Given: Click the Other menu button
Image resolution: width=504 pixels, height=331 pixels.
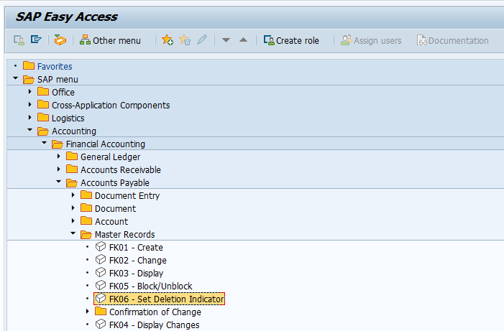Looking at the screenshot, I should click(x=110, y=40).
